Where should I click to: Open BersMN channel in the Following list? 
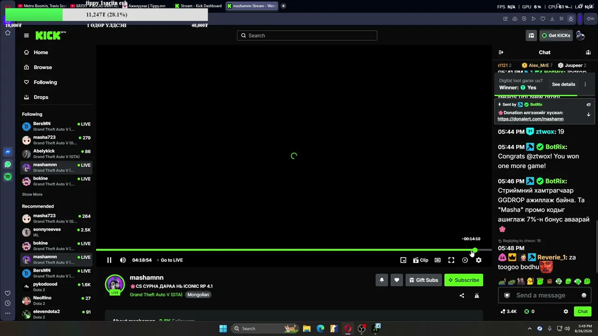(56, 126)
